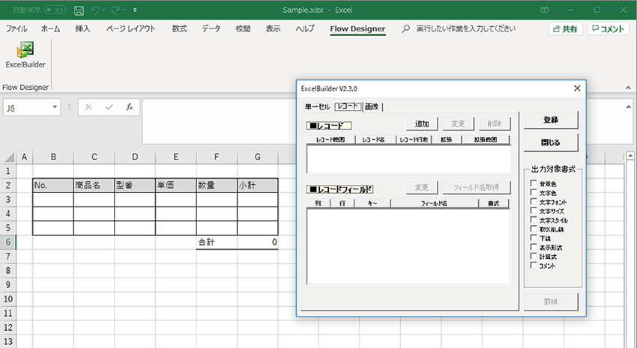Click the save icon in title bar

tap(79, 10)
